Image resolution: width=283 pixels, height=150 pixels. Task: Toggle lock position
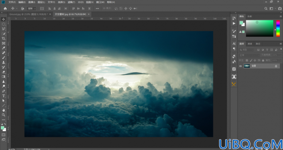(255, 61)
